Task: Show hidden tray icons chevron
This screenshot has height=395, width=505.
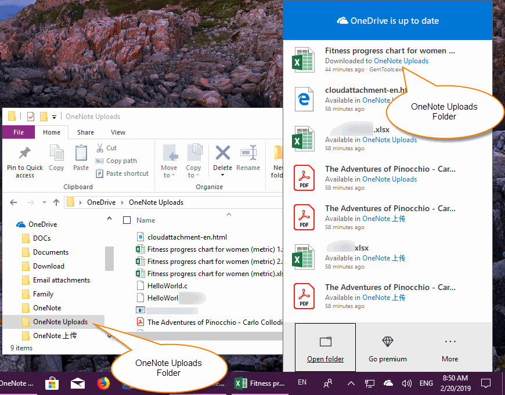Action: tap(351, 383)
